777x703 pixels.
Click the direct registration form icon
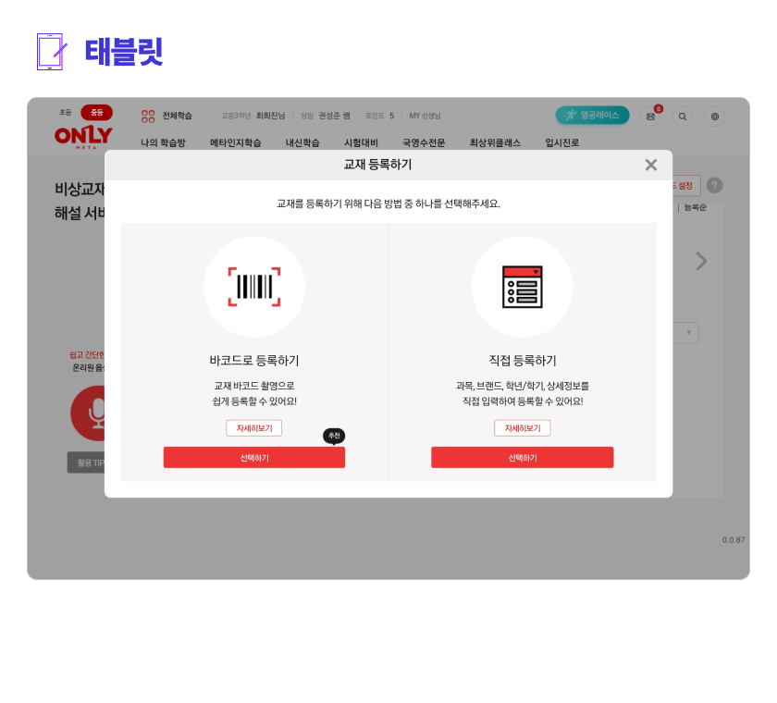[523, 287]
